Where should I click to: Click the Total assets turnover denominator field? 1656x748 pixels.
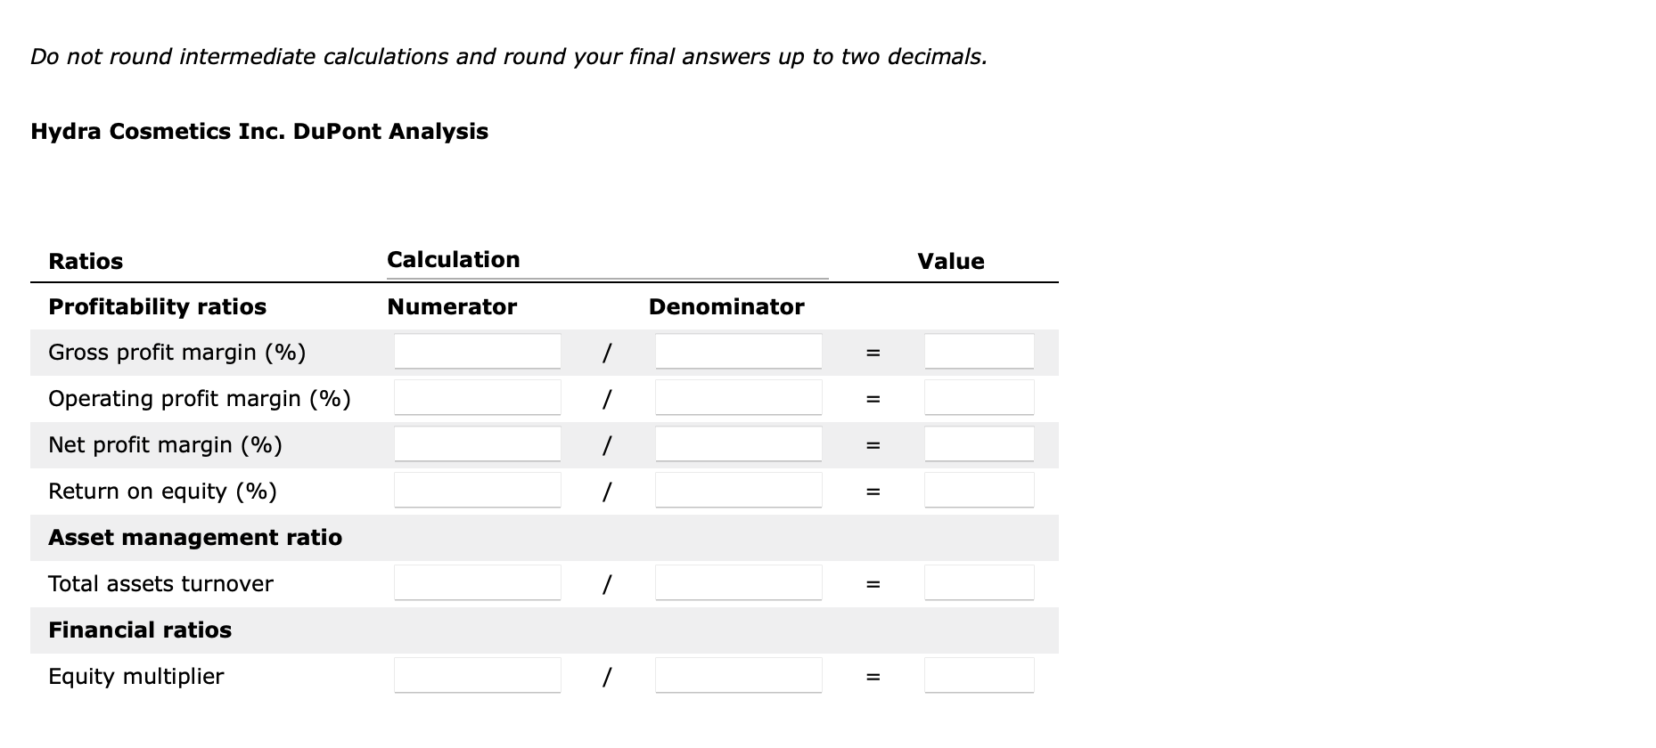[x=737, y=583]
